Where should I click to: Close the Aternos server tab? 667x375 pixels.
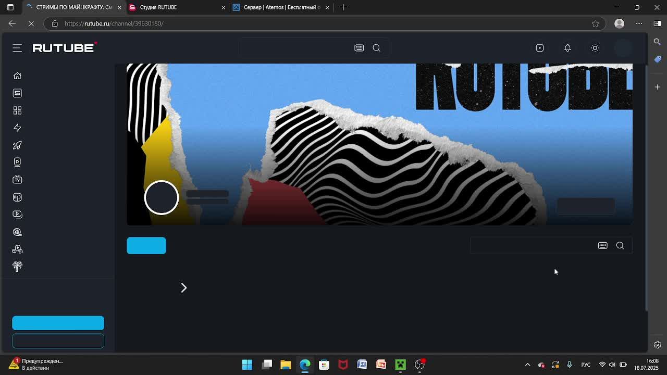[x=327, y=7]
